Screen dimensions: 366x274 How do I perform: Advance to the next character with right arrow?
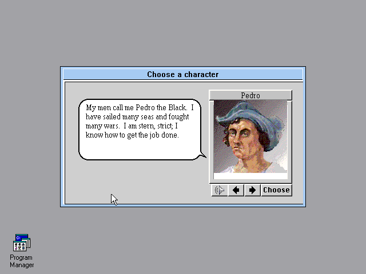pyautogui.click(x=252, y=190)
